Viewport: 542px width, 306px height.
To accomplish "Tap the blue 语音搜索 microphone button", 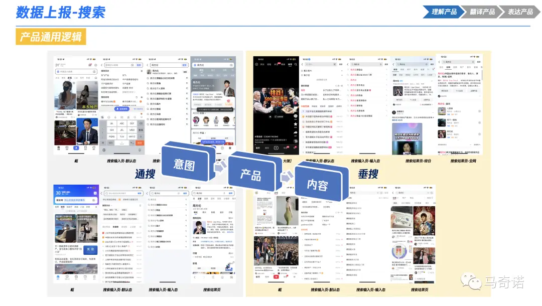I will coord(123,109).
